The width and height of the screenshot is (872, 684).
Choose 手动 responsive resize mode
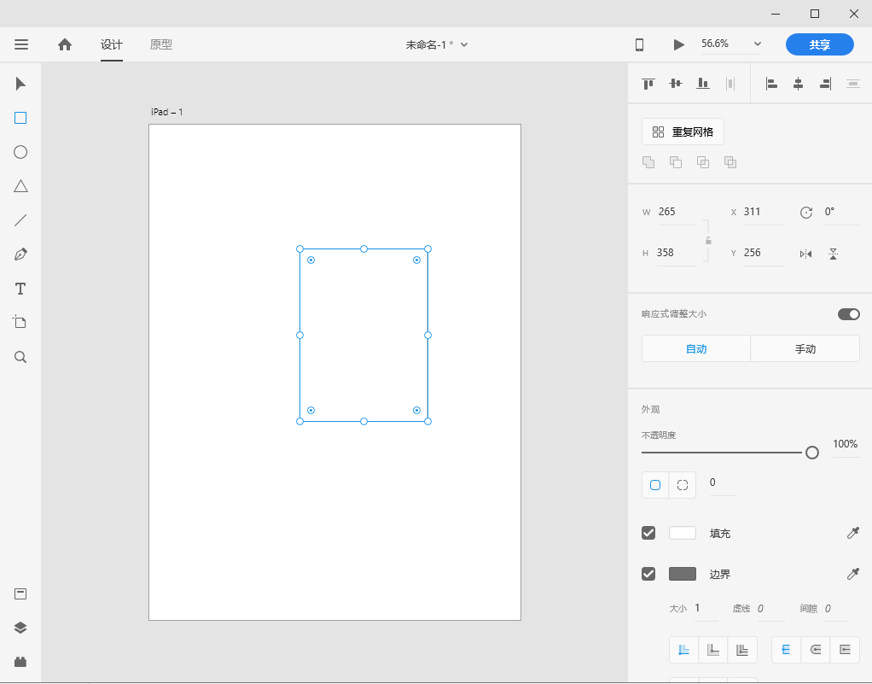pos(805,349)
